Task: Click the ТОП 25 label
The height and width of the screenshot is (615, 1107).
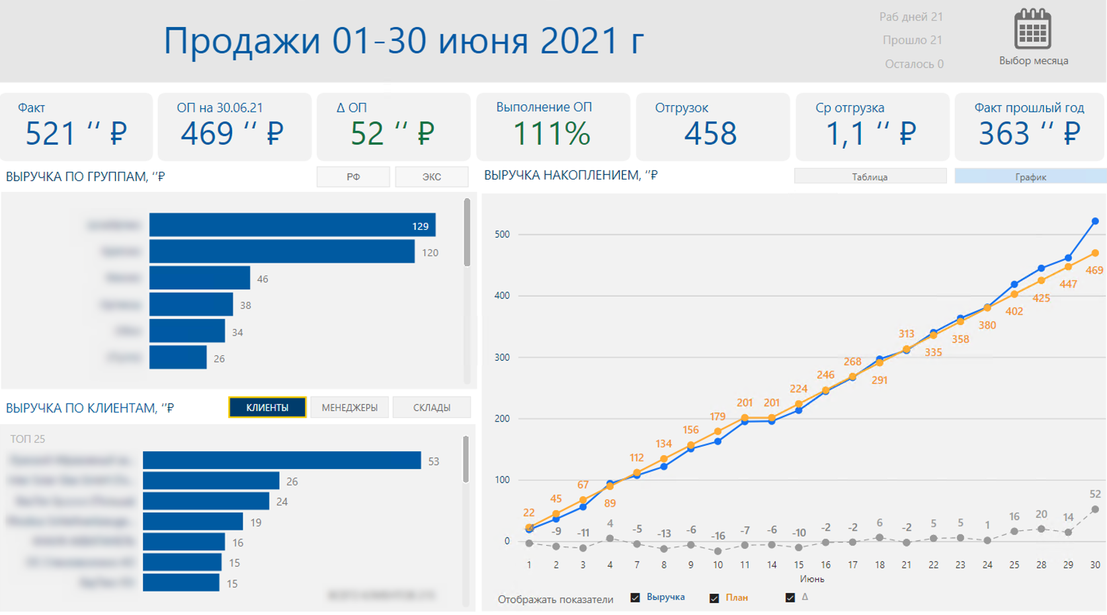Action: (x=28, y=439)
